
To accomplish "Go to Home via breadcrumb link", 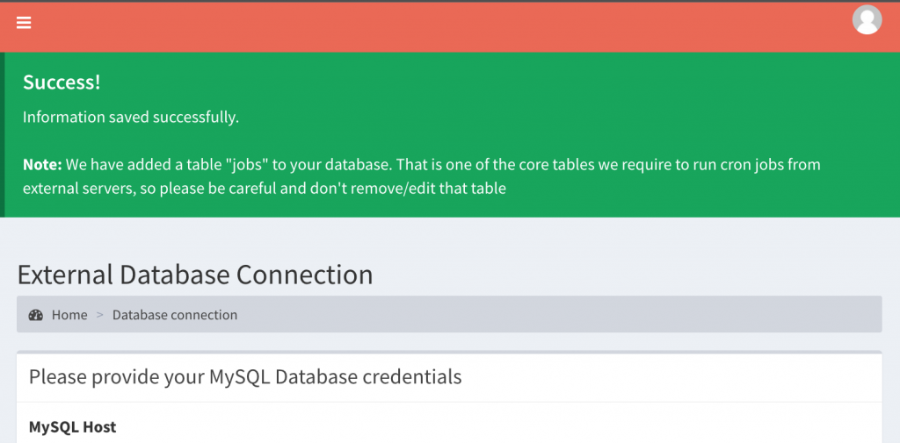I will tap(69, 315).
